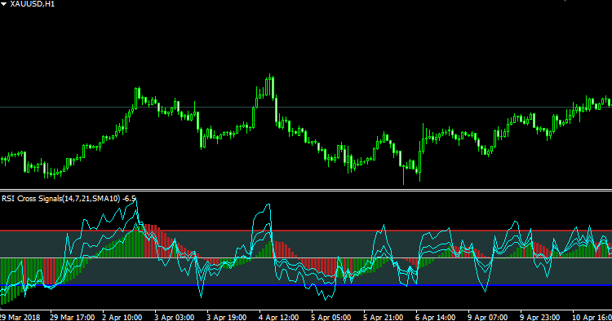
Task: Select the blue oversold level line
Action: pos(306,285)
